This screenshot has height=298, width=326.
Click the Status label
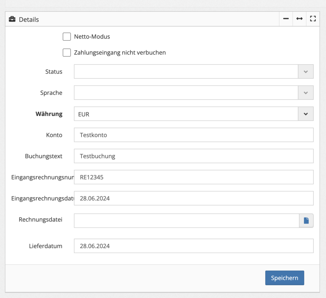[x=53, y=72]
